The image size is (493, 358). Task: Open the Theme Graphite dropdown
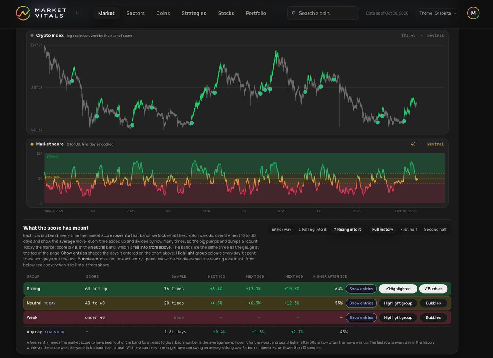[x=438, y=13]
